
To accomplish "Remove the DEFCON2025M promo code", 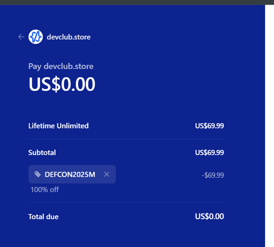I will [x=107, y=174].
